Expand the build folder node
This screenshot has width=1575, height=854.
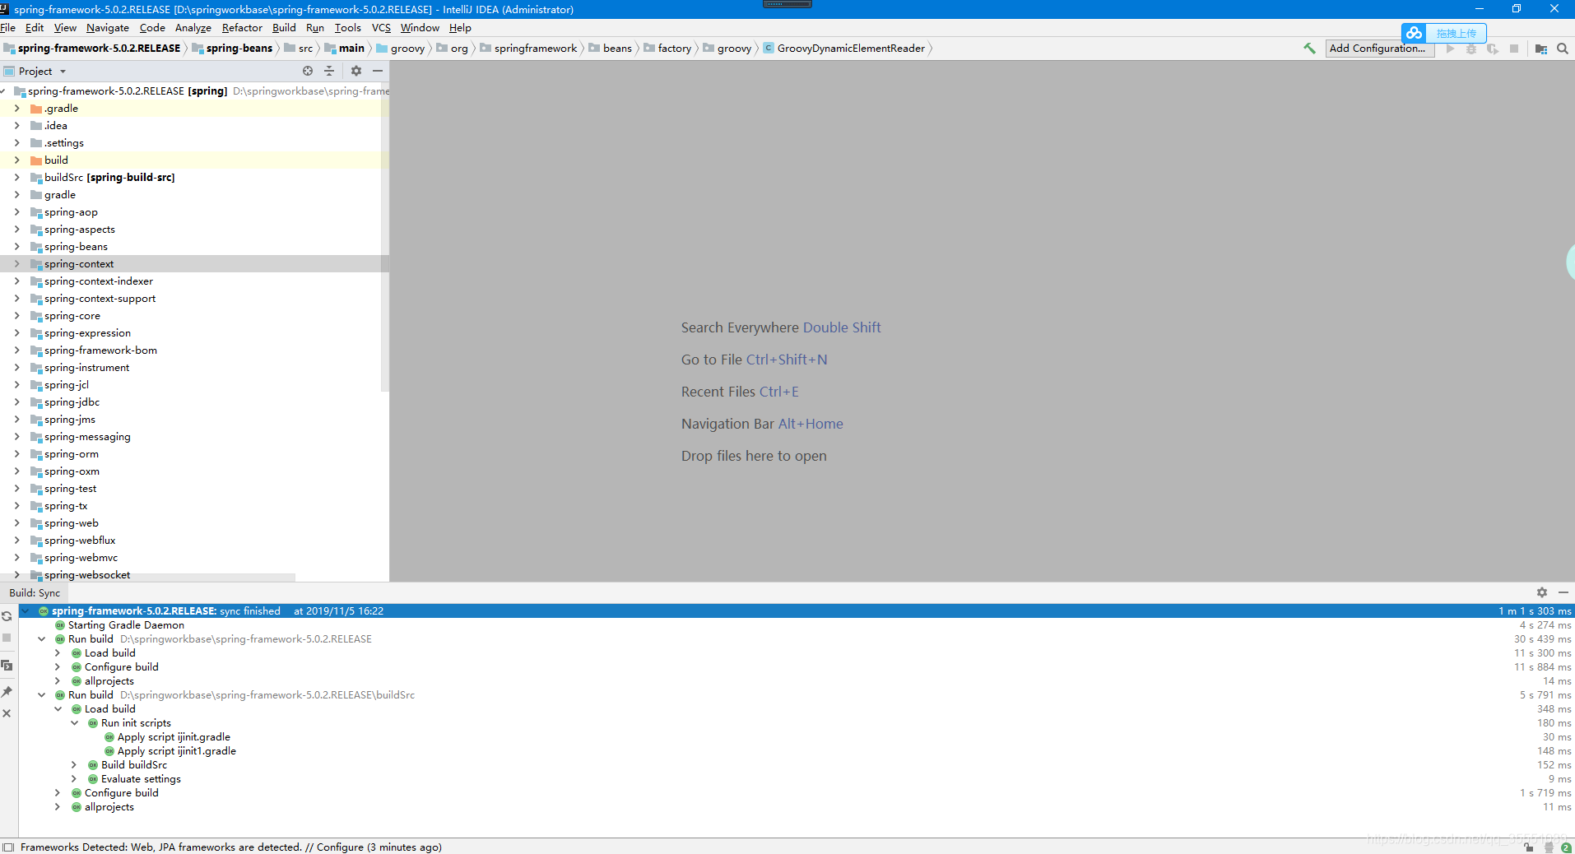tap(16, 160)
